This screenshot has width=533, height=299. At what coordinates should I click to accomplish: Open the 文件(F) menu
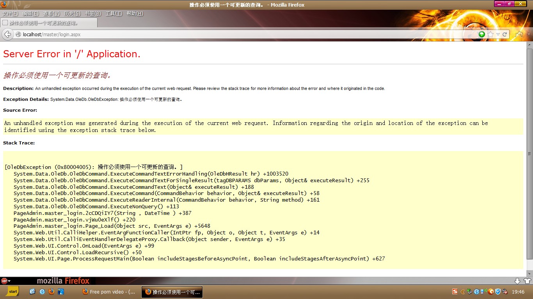click(x=10, y=14)
